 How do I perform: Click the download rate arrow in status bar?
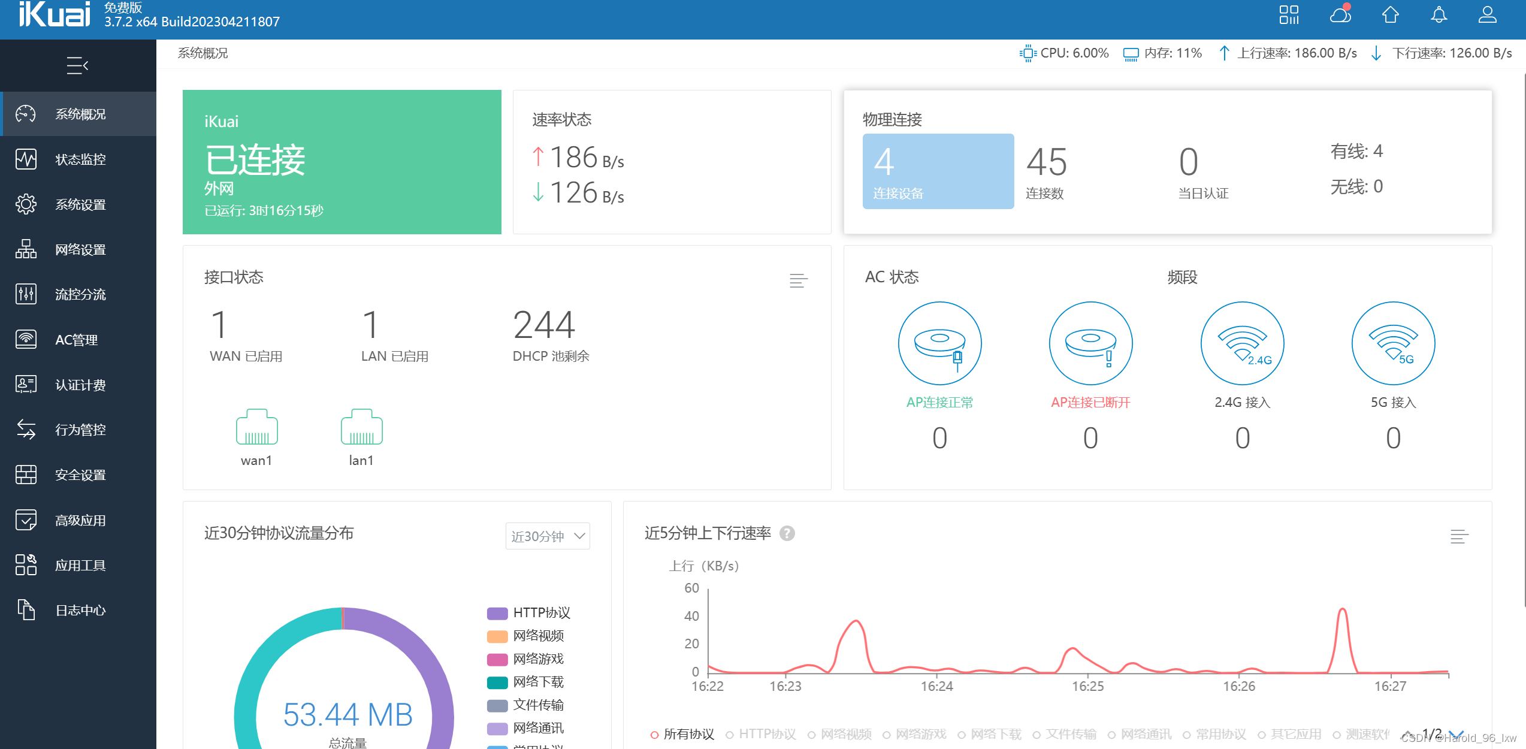[x=1376, y=53]
